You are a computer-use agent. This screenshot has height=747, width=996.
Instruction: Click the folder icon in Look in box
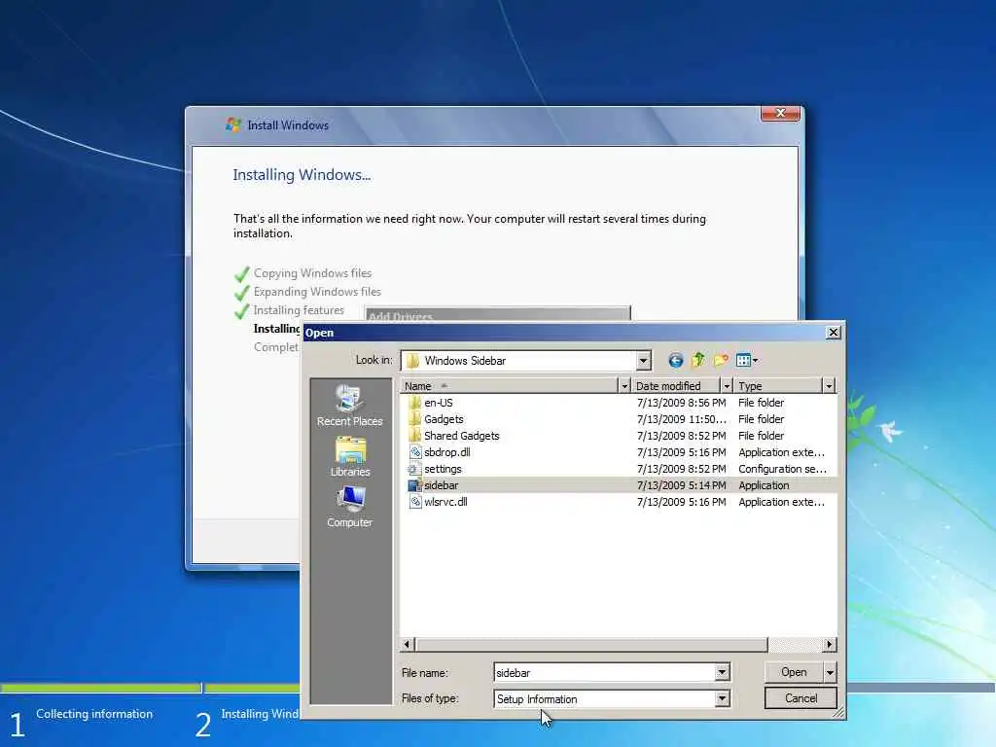[x=412, y=361]
